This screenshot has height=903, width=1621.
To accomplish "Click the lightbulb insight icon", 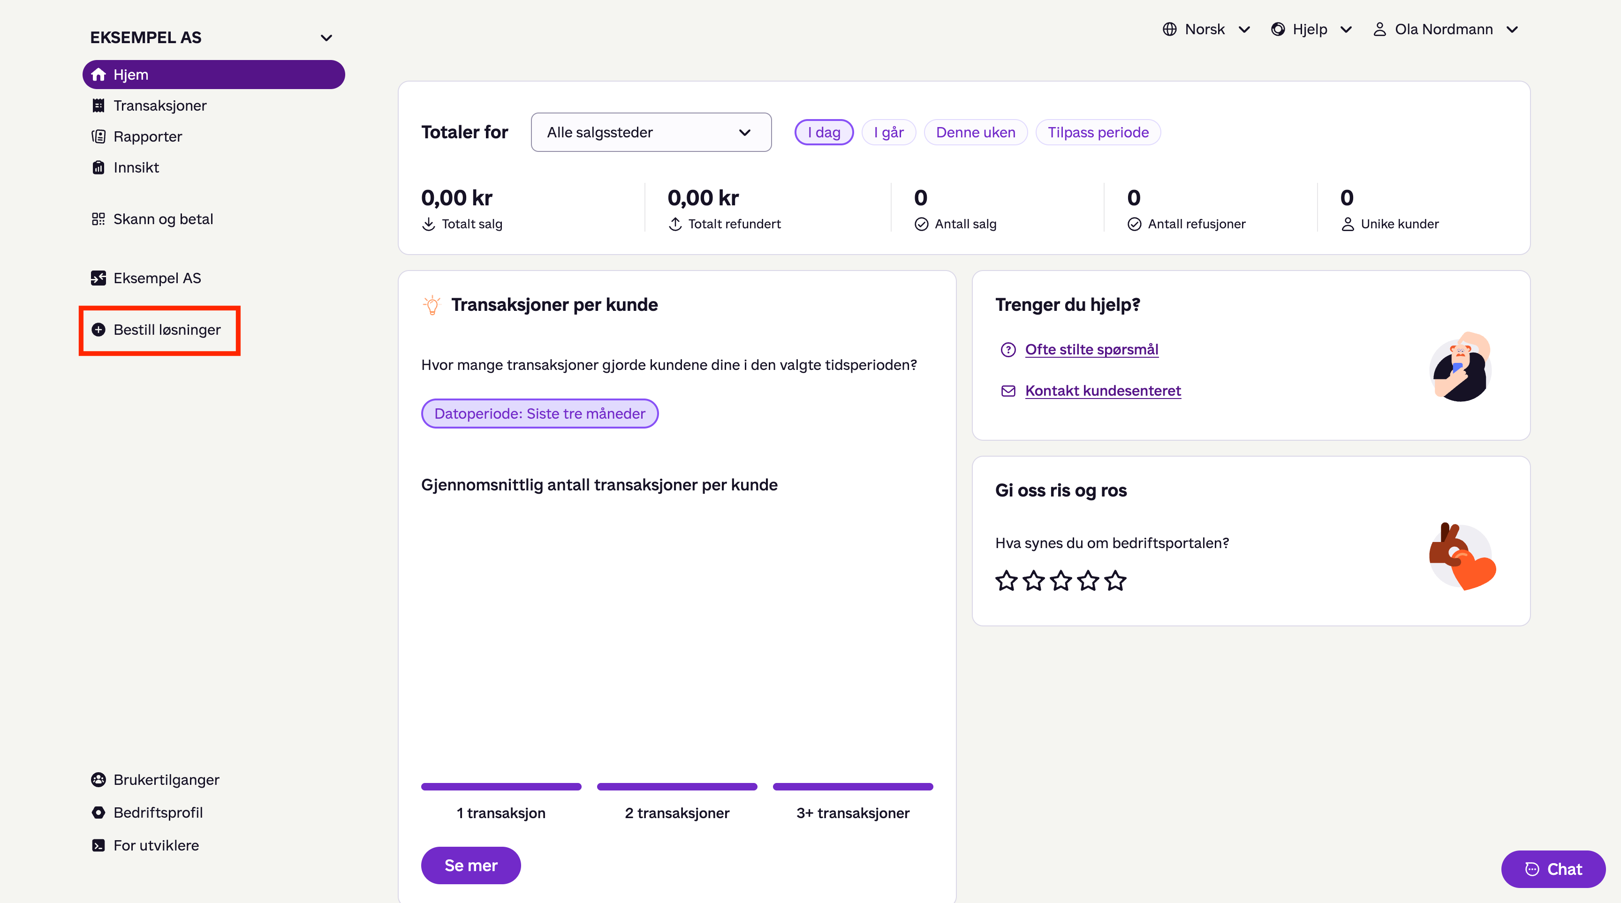I will pyautogui.click(x=432, y=305).
